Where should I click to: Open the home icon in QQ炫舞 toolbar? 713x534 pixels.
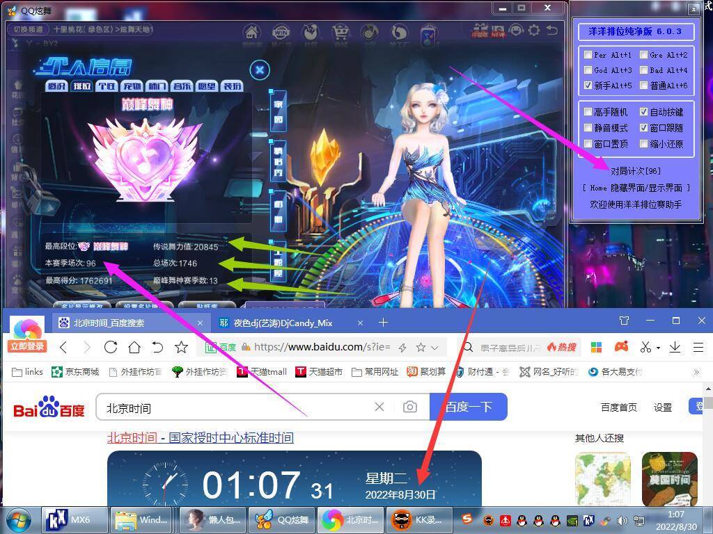coord(252,32)
